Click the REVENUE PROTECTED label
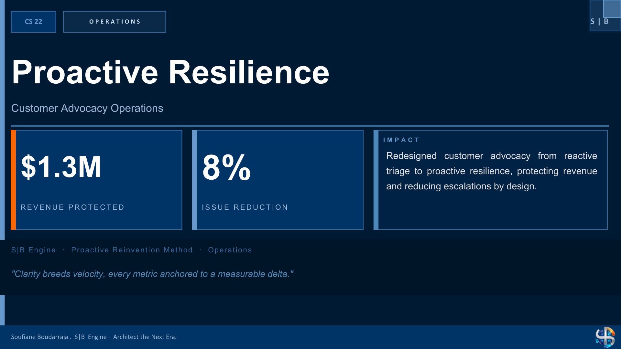Image resolution: width=621 pixels, height=349 pixels. click(x=72, y=207)
